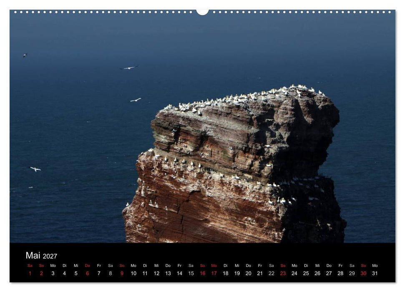The height and width of the screenshot is (292, 405).
Task: Select date number 4
Action: click(64, 273)
